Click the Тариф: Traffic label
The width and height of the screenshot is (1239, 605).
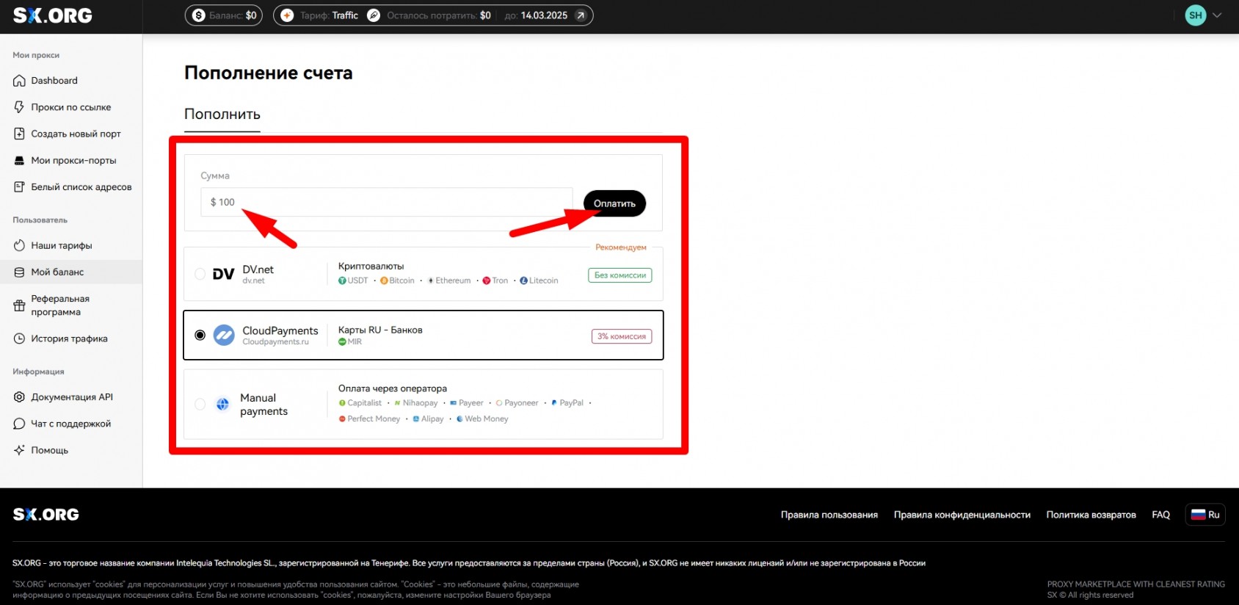329,15
